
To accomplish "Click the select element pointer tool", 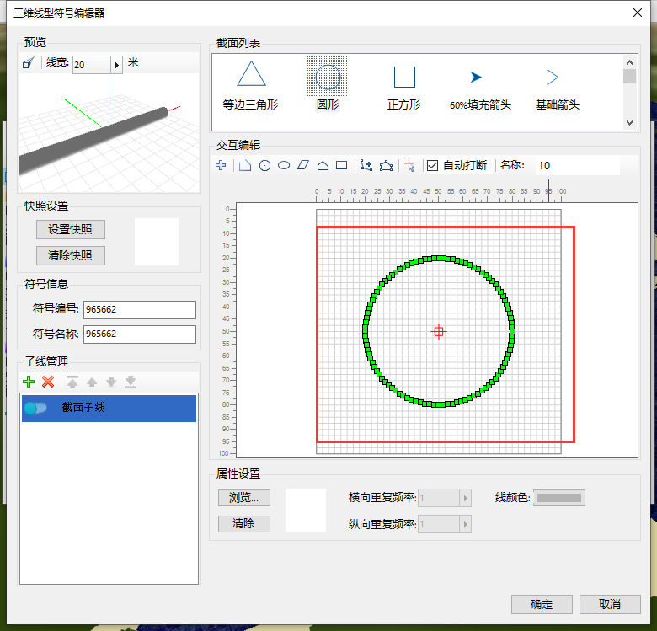I will click(x=410, y=165).
